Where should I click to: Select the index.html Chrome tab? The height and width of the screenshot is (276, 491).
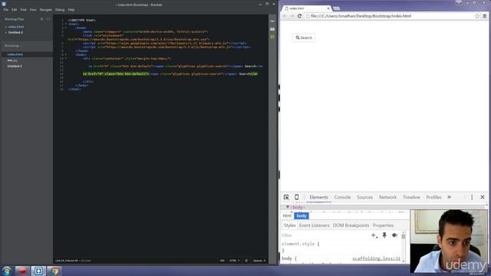(305, 8)
